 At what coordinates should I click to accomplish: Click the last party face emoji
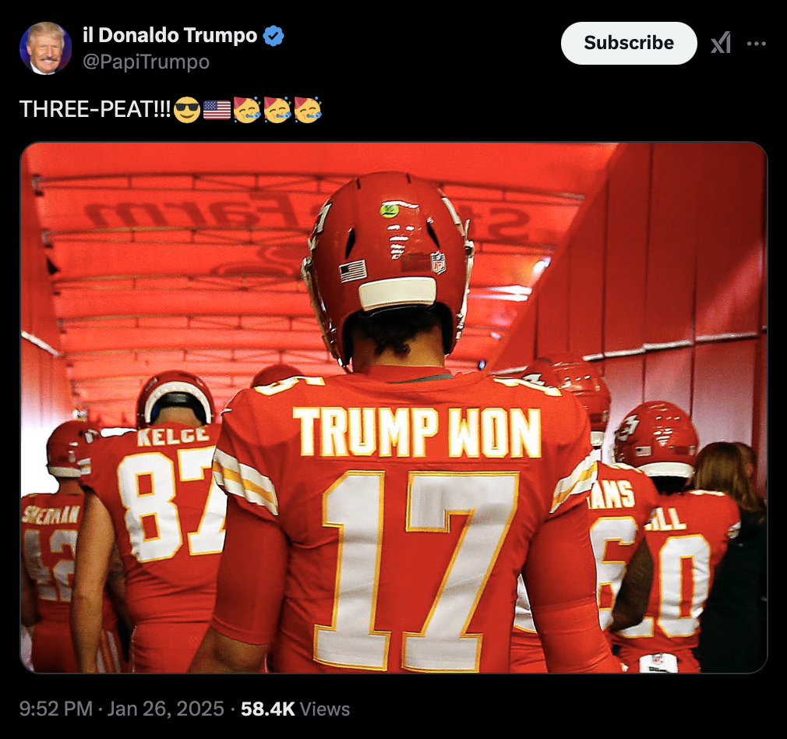pyautogui.click(x=307, y=109)
